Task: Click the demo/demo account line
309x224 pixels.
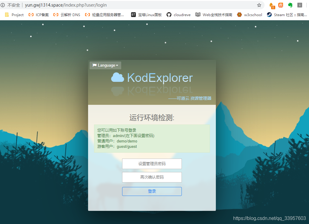Action: pos(117,141)
